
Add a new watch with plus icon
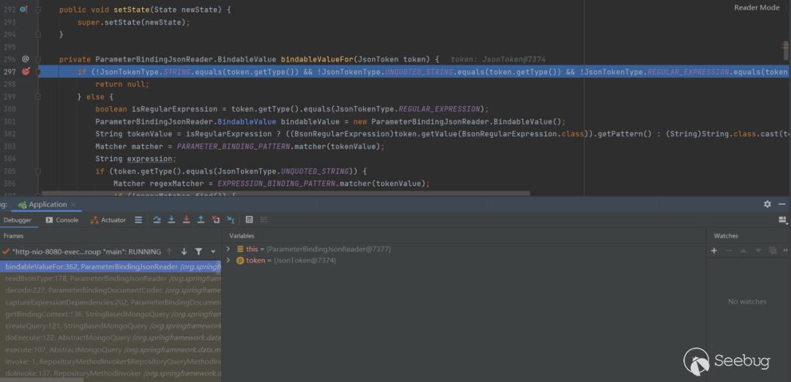[x=714, y=250]
